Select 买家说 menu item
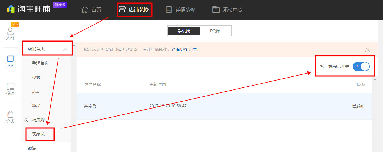 [x=38, y=134]
